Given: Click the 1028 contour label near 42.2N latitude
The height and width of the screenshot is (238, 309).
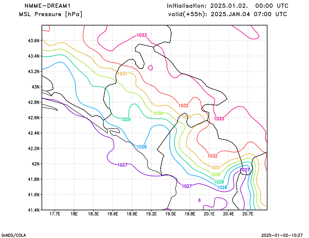Looking at the screenshot, I should pos(142,147).
